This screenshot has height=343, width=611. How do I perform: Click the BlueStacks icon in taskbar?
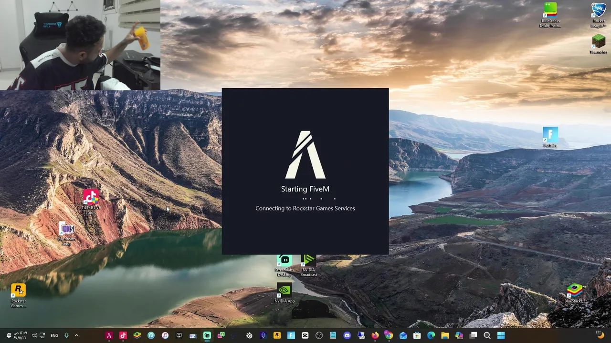(137, 335)
